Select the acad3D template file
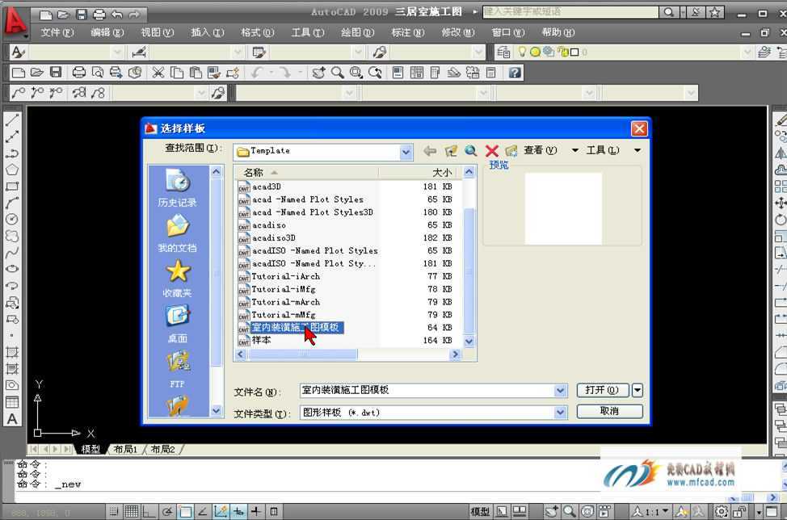Screen dimensions: 787x520 tap(267, 187)
